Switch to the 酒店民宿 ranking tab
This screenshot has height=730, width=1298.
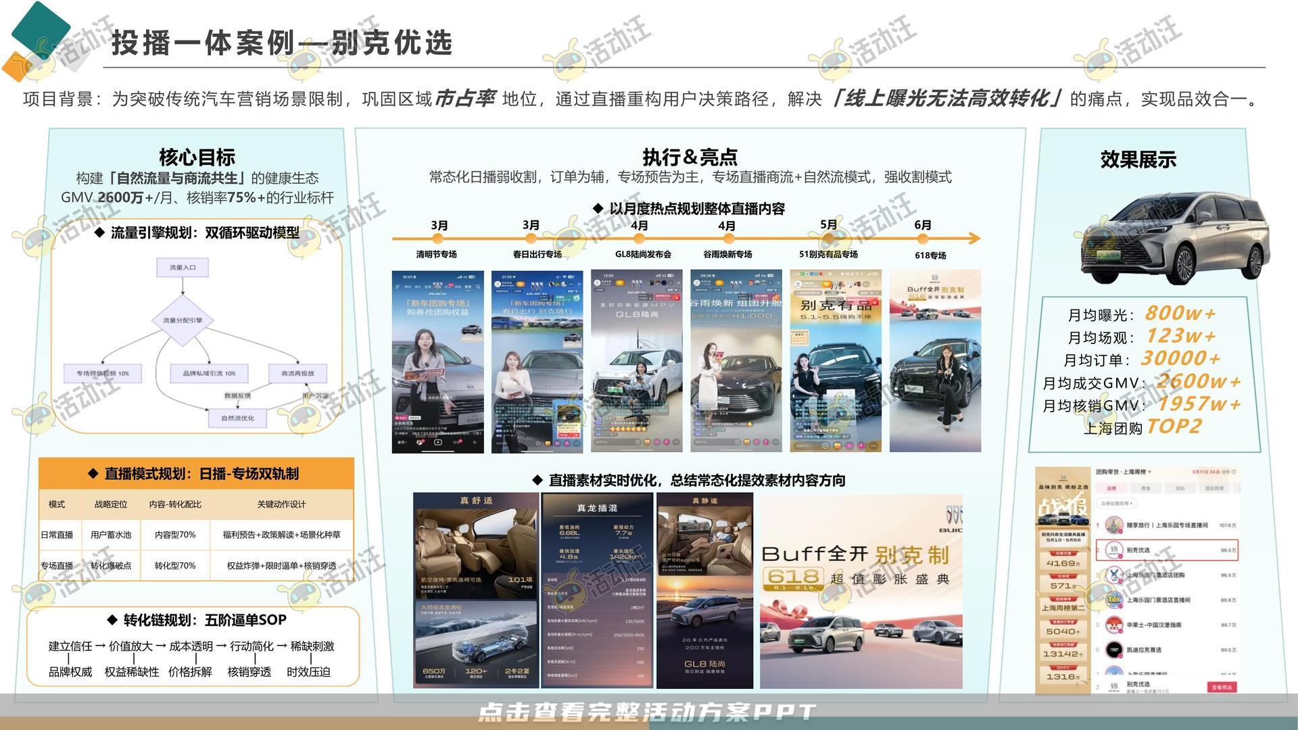pyautogui.click(x=1214, y=488)
